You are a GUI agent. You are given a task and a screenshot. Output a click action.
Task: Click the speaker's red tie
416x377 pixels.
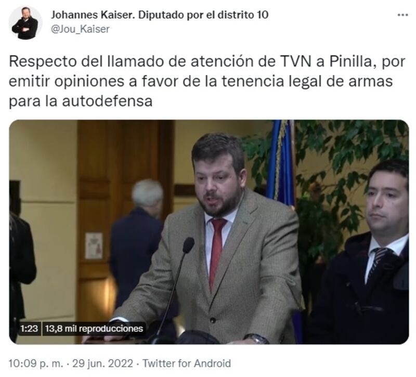click(217, 253)
